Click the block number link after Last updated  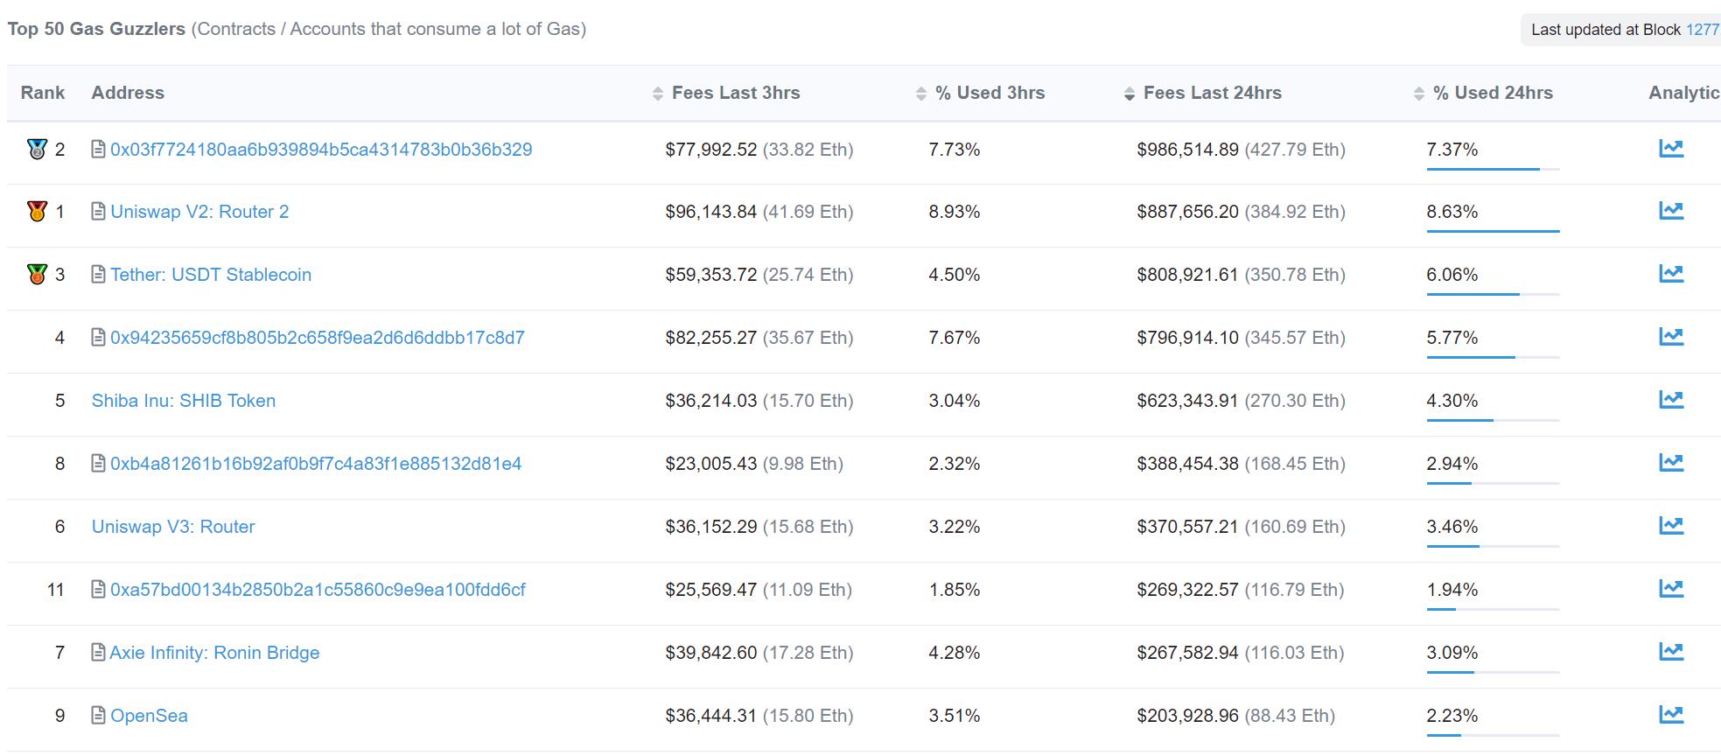pos(1702,30)
